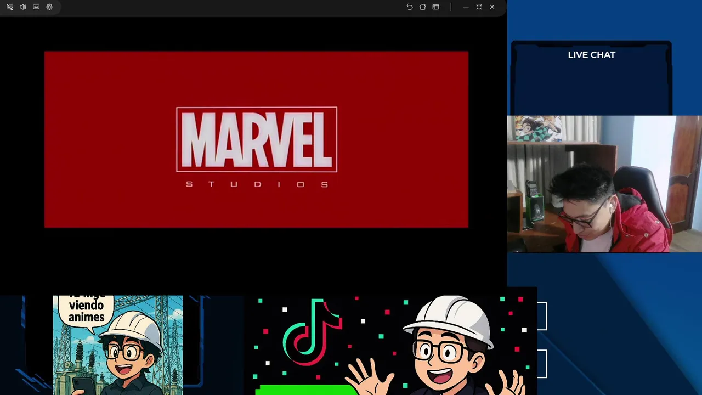Screen dimensions: 702x395
Task: Close the mirrored screen window
Action: [492, 7]
